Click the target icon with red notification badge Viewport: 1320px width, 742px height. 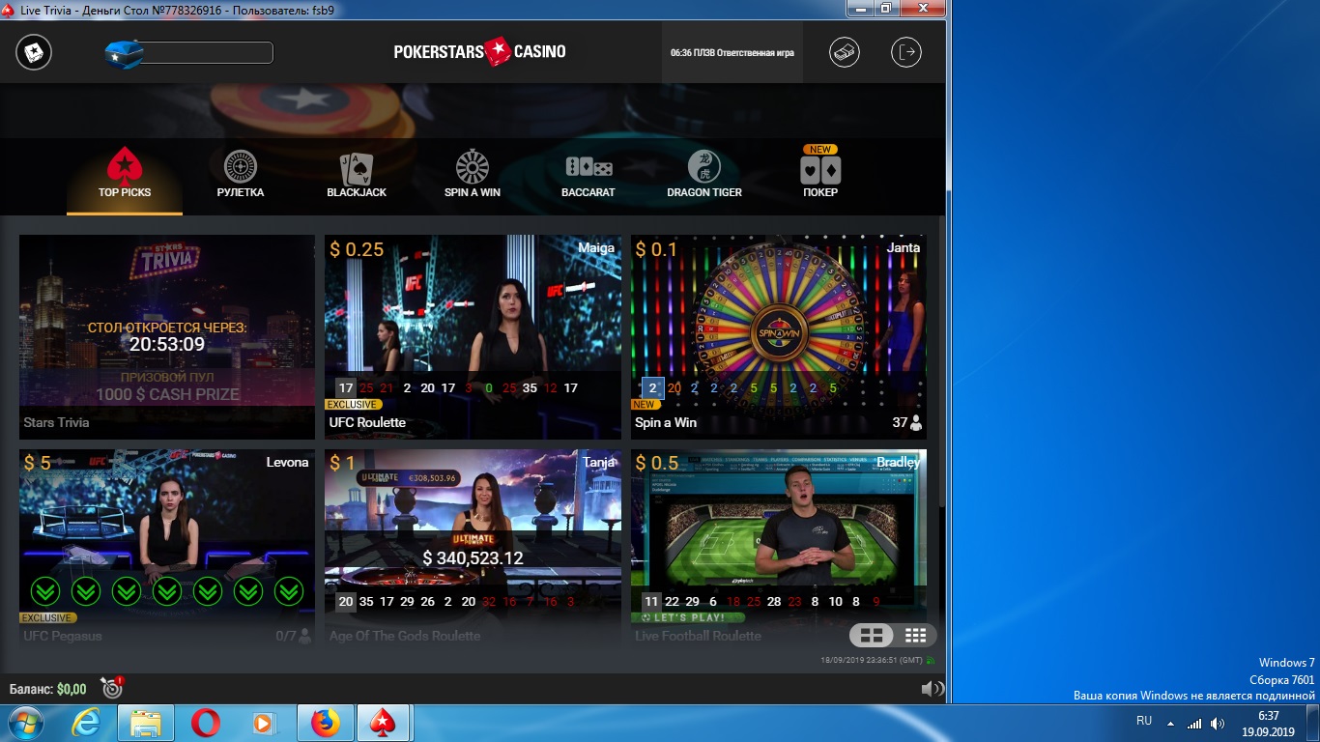coord(112,688)
